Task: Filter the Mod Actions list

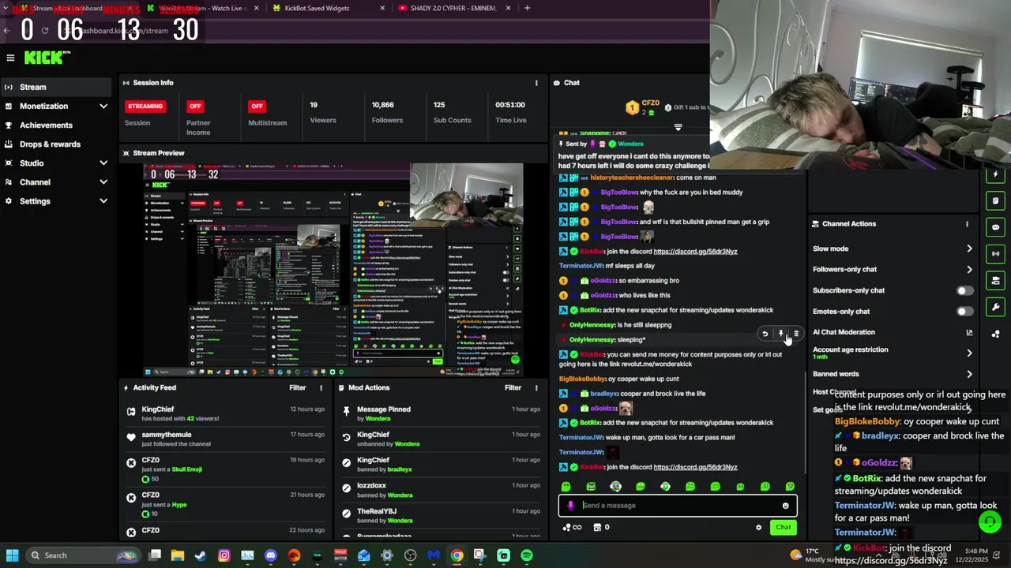Action: tap(513, 387)
